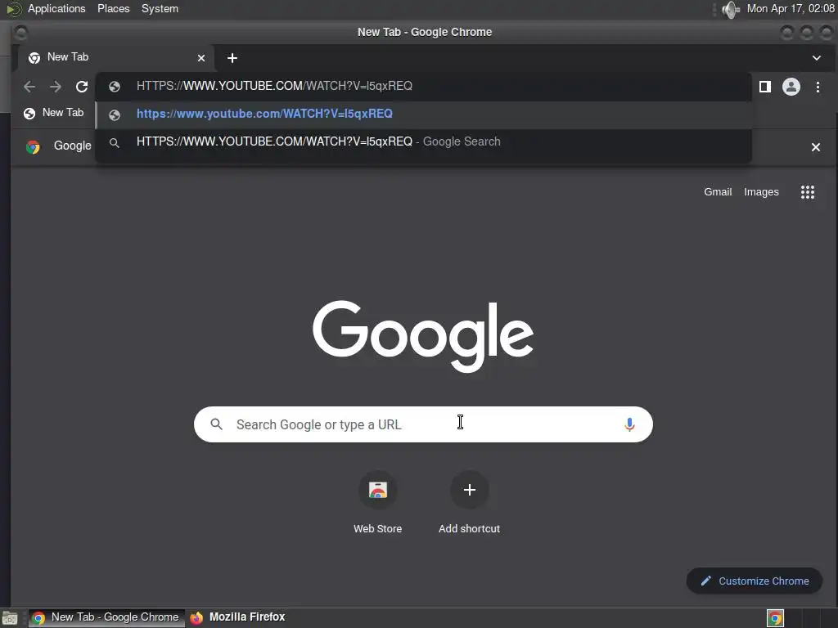
Task: Click the show desktop icon
Action: coord(10,618)
